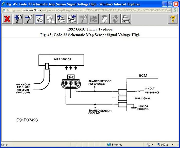The height and width of the screenshot is (148, 180).
Task: Maximize the Internet Explorer window
Action: (x=170, y=4)
